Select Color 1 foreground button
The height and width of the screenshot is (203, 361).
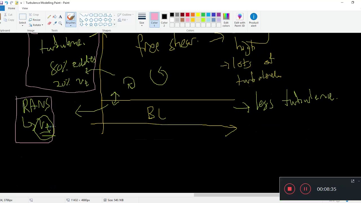click(x=154, y=20)
